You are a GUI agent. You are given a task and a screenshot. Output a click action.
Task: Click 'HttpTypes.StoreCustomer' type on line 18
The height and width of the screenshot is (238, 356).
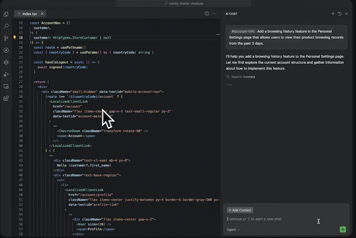(x=75, y=37)
